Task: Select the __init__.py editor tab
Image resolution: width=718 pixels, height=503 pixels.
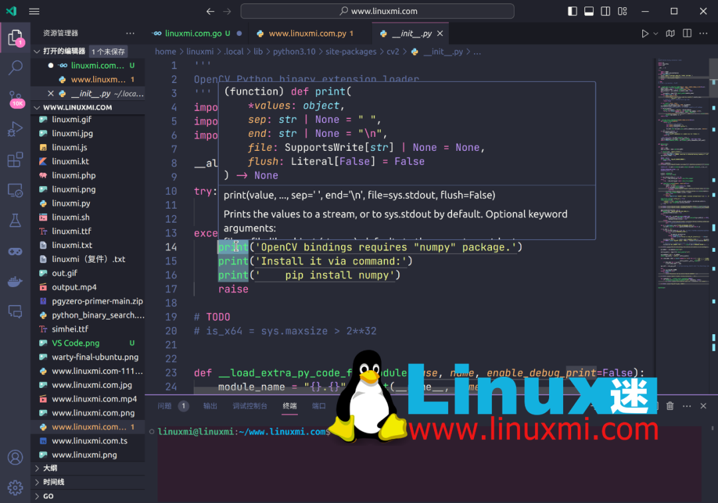Action: coord(410,33)
